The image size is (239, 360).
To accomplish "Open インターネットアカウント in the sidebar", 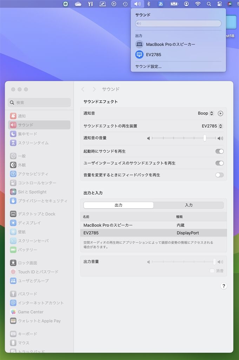I will (x=39, y=303).
